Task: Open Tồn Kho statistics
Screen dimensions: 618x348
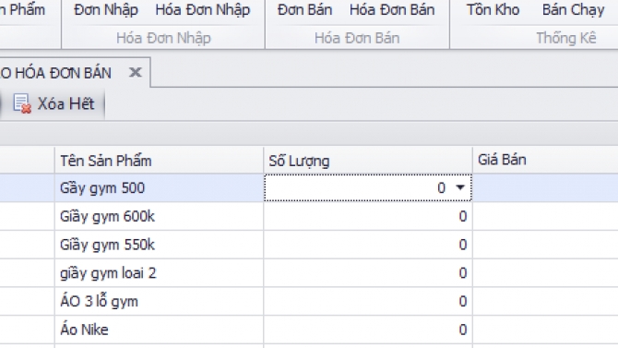Action: pos(493,10)
